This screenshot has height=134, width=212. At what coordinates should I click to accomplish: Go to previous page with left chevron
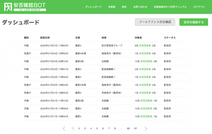[64, 129]
